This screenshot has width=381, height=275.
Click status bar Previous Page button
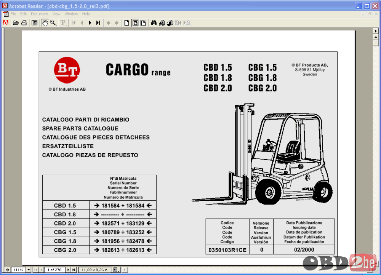coord(41,270)
